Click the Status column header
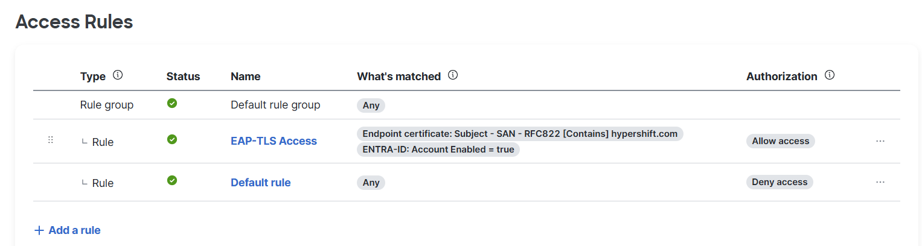 [x=183, y=77]
